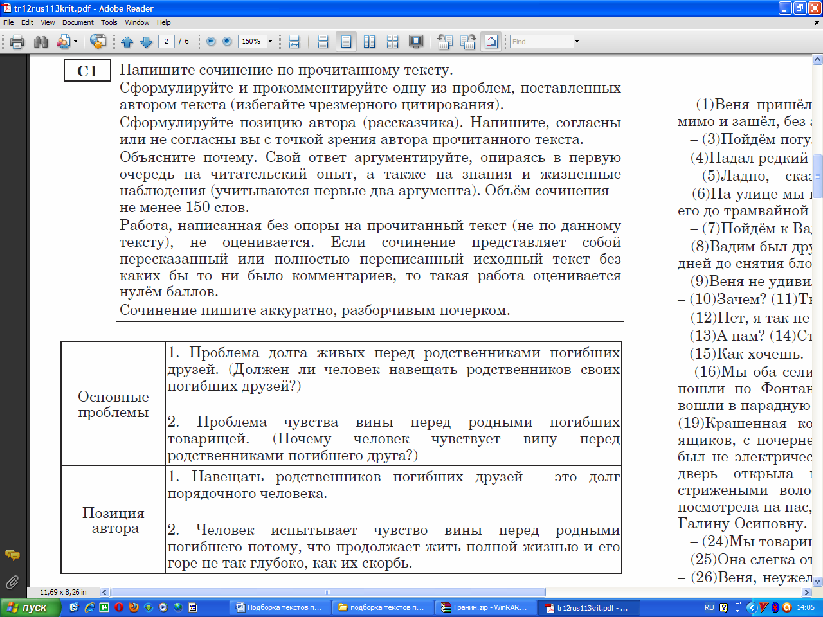
Task: Click the Scrolling Pages continuous view icon
Action: click(323, 42)
